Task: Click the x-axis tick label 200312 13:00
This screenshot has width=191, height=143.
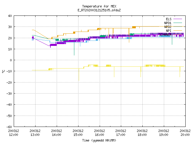Action: (x=35, y=133)
